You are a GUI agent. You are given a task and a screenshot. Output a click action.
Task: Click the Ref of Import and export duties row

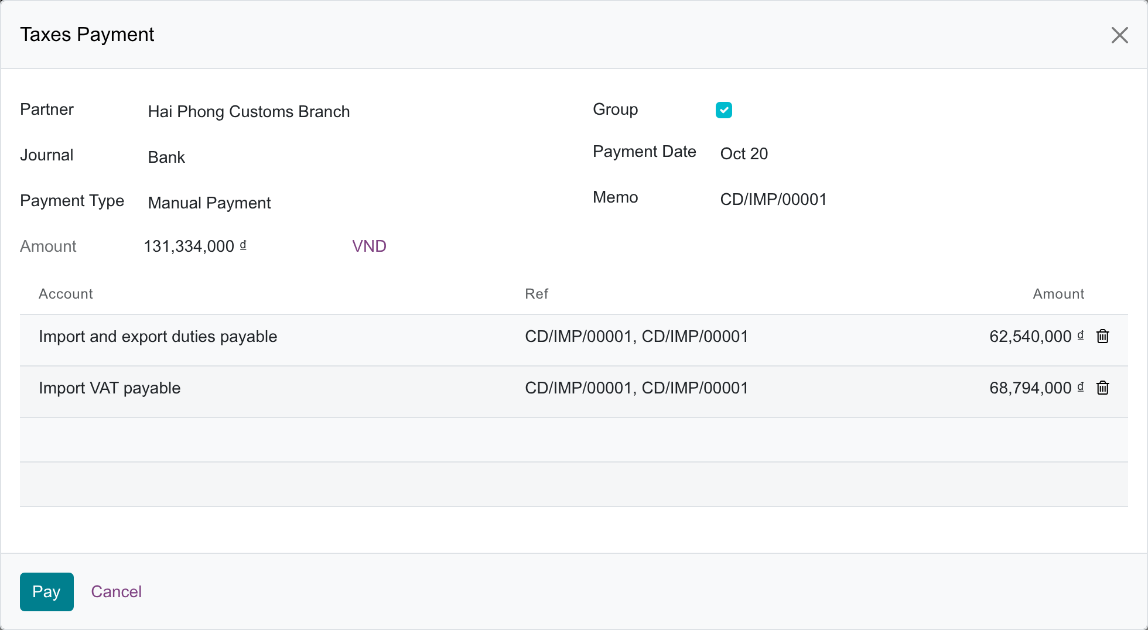[x=637, y=337]
